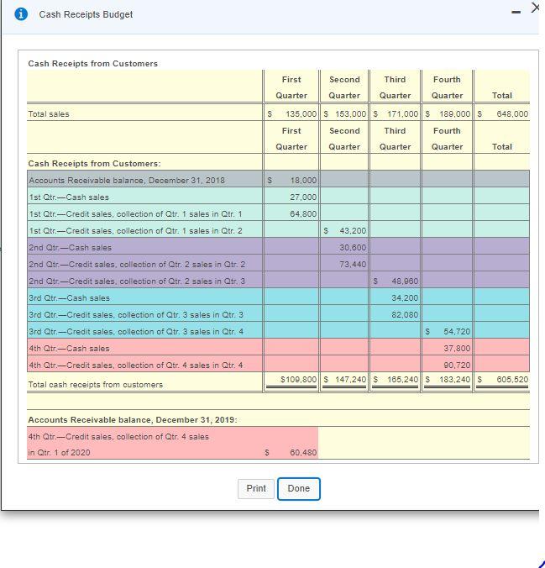
Task: Click the 153,000 second quarter total sales value
Action: (350, 113)
